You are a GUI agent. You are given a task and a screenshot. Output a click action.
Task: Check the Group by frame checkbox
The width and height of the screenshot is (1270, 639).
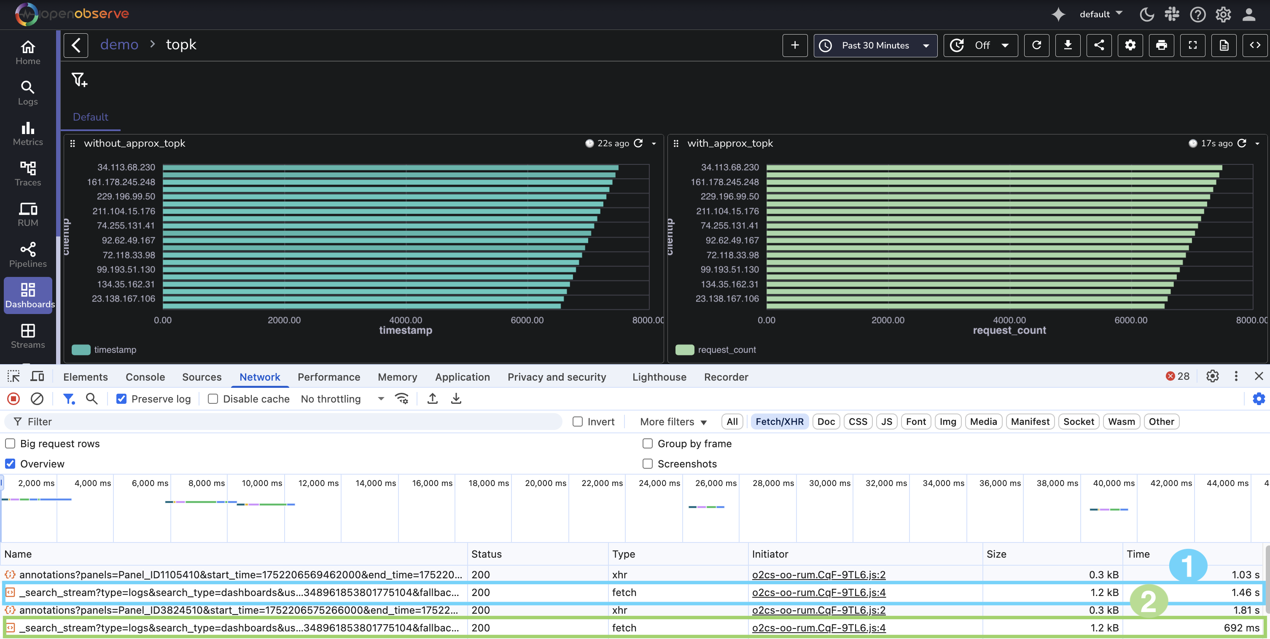pos(647,443)
